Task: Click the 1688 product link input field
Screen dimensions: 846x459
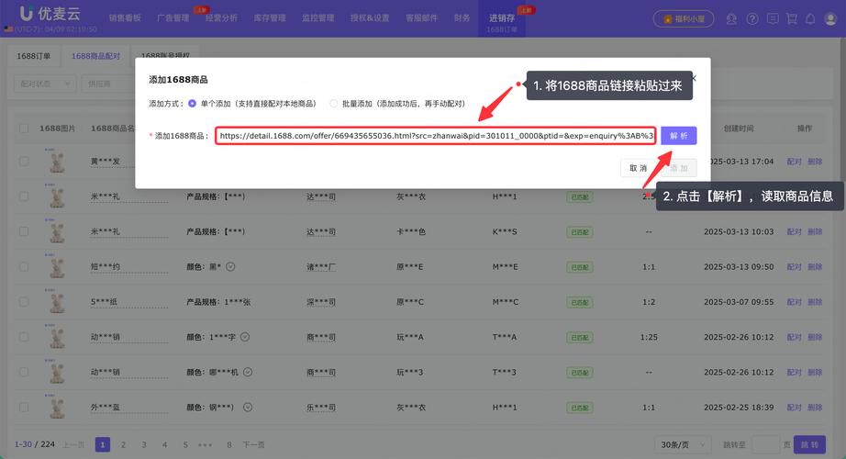Action: pos(436,136)
